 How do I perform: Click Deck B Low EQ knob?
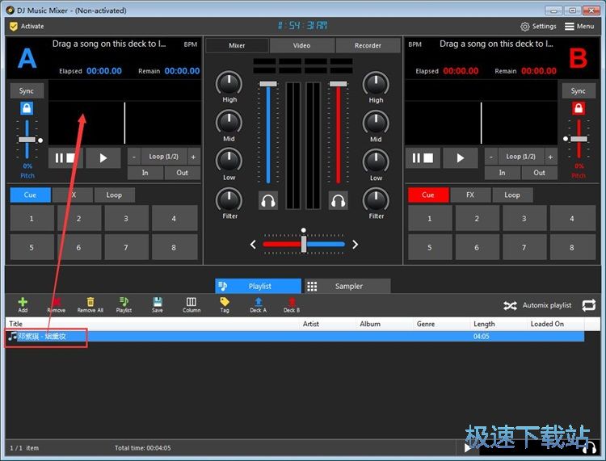point(376,161)
